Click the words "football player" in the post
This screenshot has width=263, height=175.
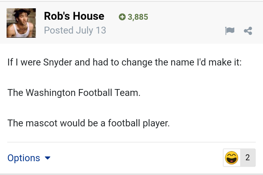(139, 123)
